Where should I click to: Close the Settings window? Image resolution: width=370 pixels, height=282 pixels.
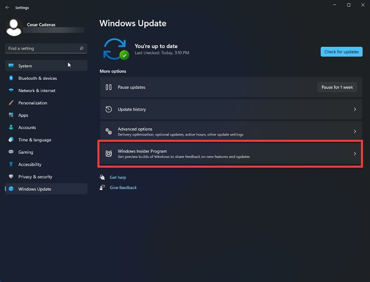363,5
